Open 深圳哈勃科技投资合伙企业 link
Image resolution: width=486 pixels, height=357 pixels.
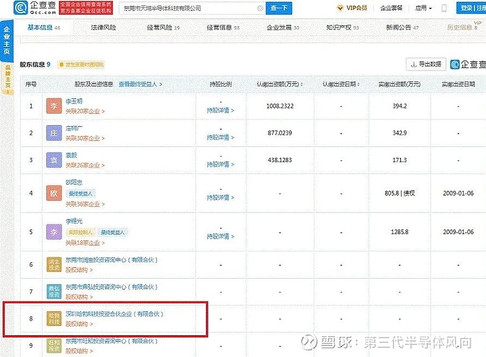click(x=114, y=314)
